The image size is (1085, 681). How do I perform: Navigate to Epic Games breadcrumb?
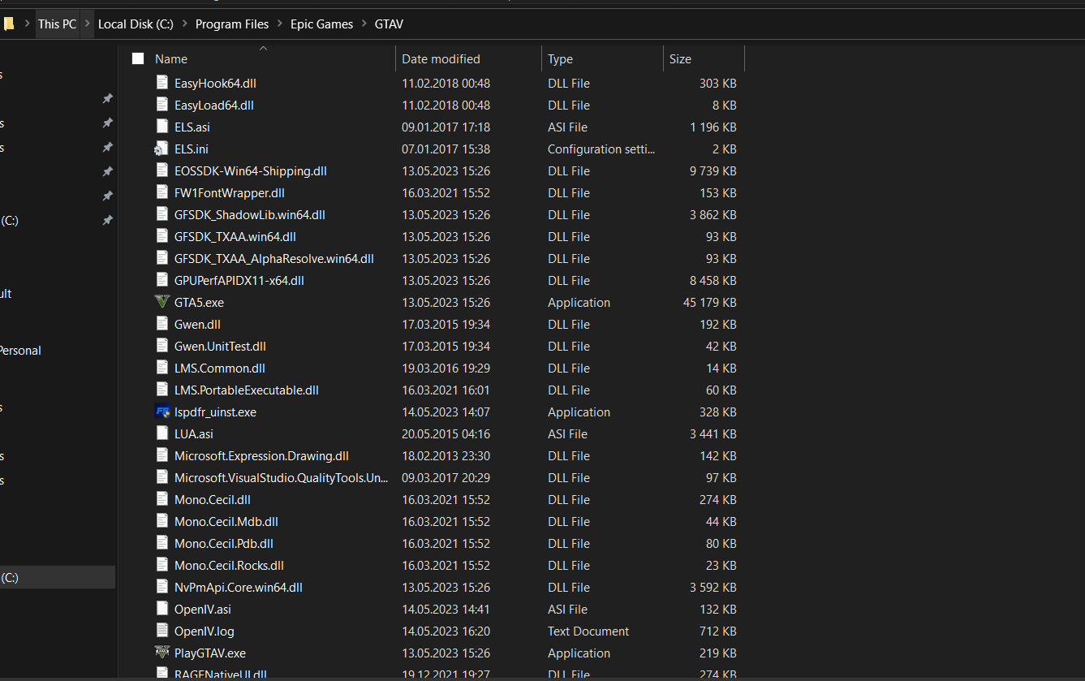(322, 24)
